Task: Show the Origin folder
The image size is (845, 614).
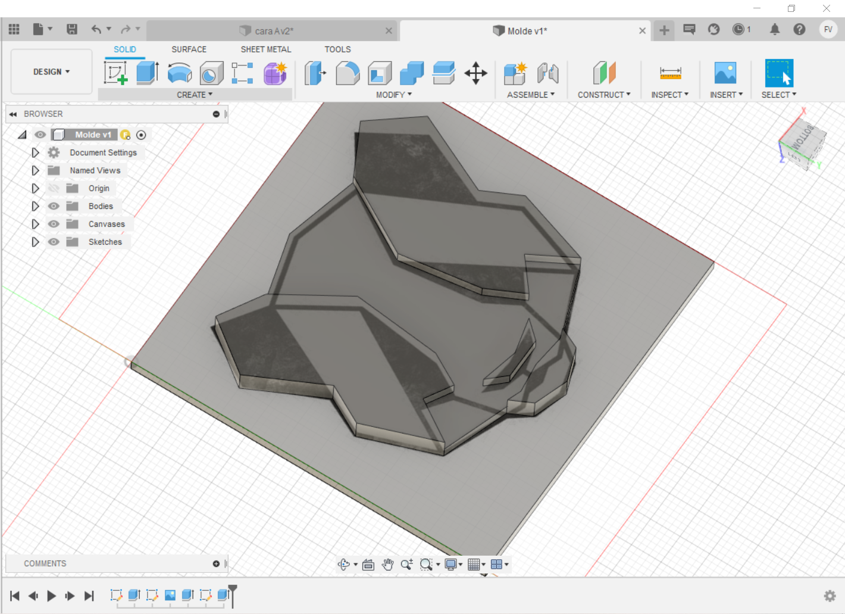Action: tap(53, 188)
